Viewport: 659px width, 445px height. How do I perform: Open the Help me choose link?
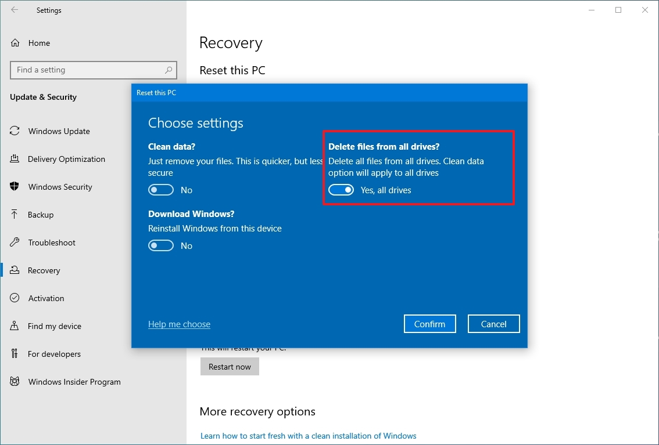click(x=179, y=324)
